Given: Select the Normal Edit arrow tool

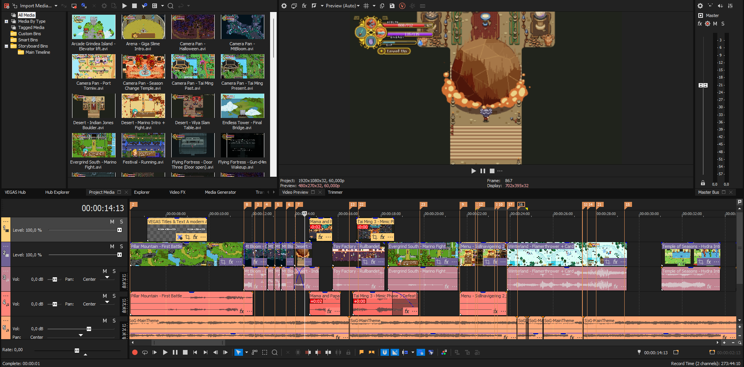Looking at the screenshot, I should (238, 352).
